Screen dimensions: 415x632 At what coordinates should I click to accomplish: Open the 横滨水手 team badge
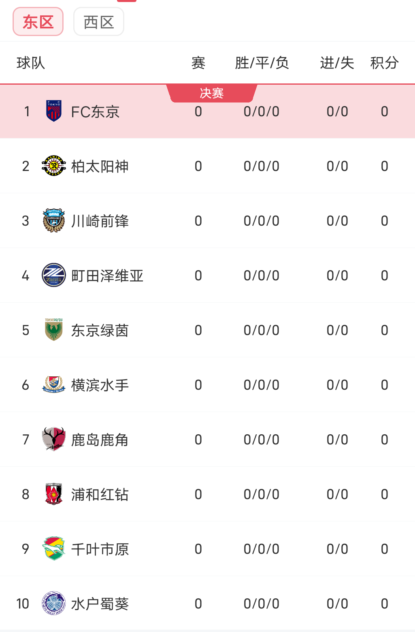click(54, 384)
